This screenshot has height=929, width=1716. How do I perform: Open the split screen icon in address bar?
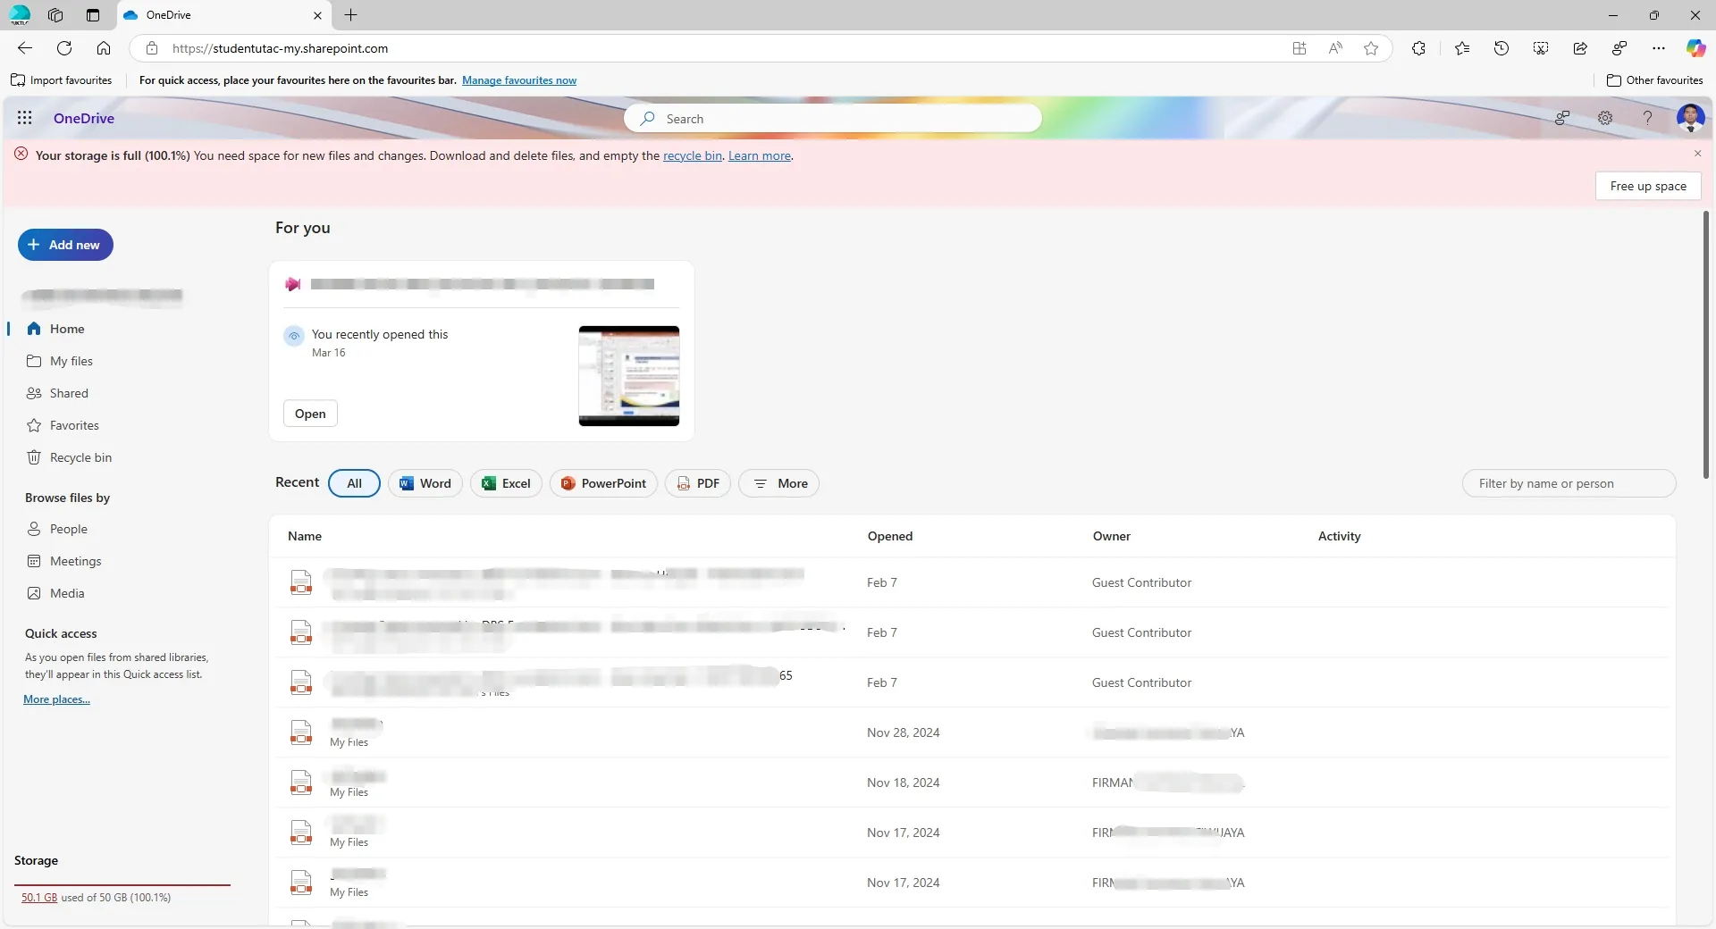(x=1300, y=48)
